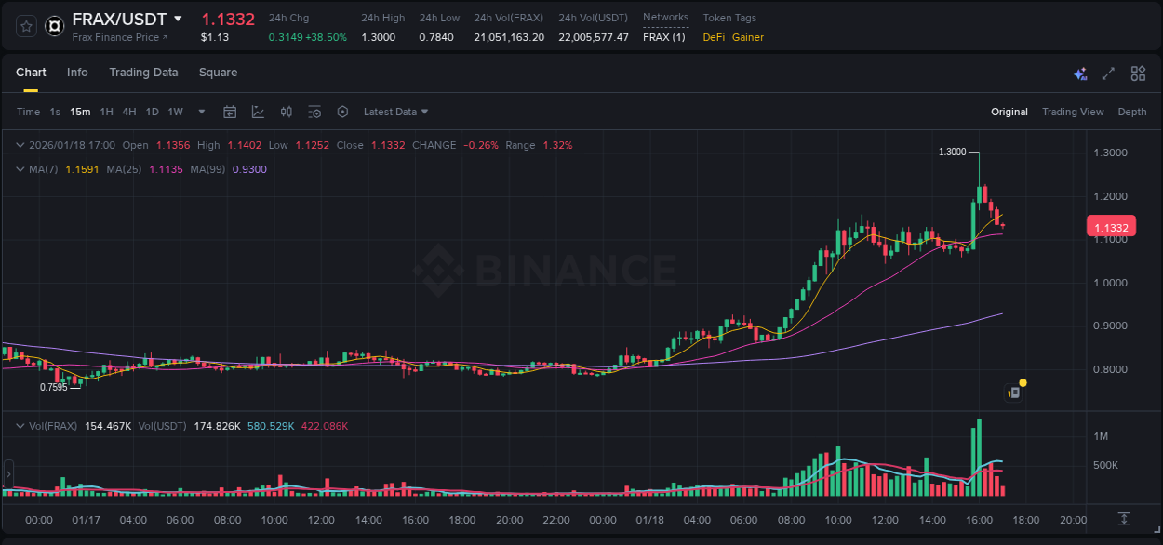Click the 1.1332 price label on the axis
1163x545 pixels.
1112,226
